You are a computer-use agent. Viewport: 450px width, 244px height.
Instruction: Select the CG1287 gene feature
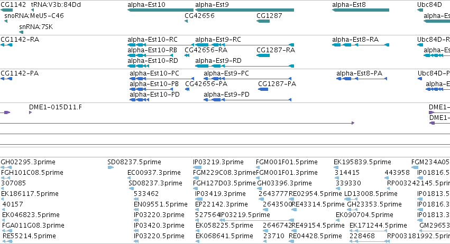click(263, 21)
